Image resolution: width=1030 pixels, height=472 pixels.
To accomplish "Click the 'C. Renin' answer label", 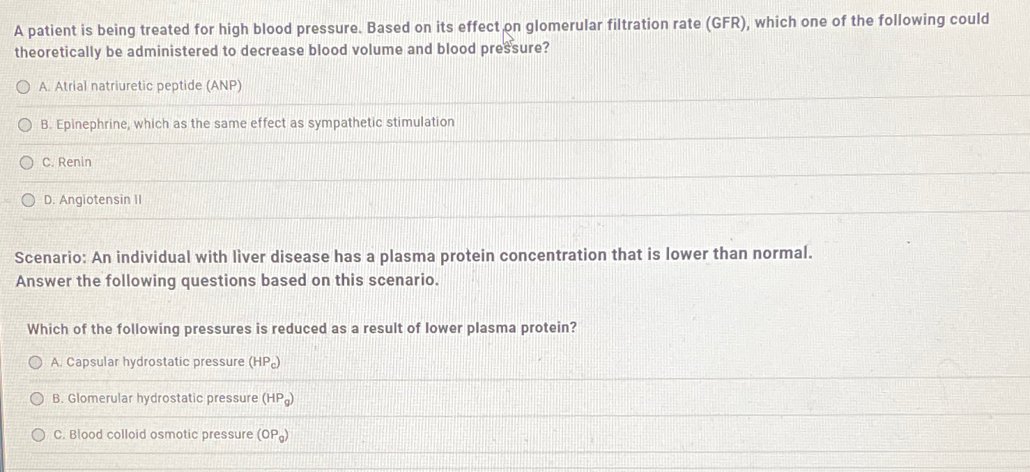I will coord(67,162).
